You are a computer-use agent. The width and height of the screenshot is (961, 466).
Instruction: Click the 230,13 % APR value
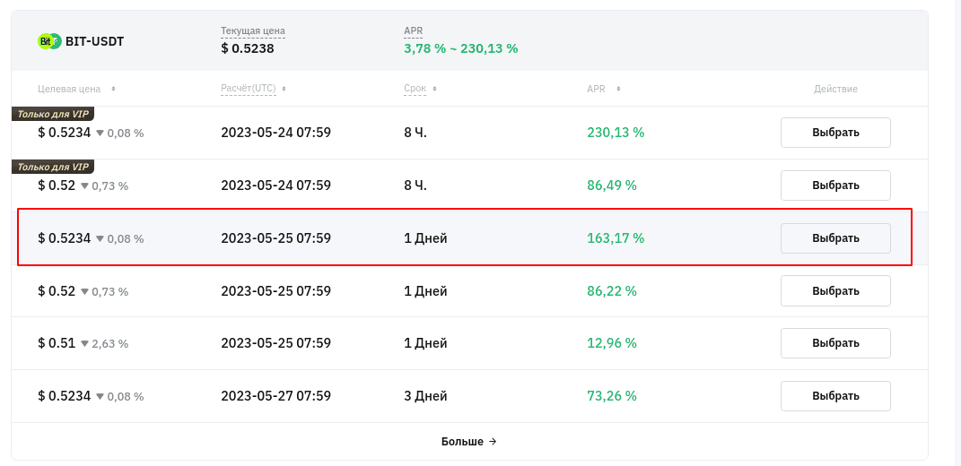(616, 133)
